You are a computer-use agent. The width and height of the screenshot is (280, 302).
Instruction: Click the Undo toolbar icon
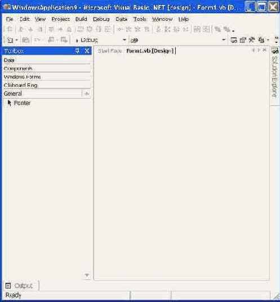(37, 40)
